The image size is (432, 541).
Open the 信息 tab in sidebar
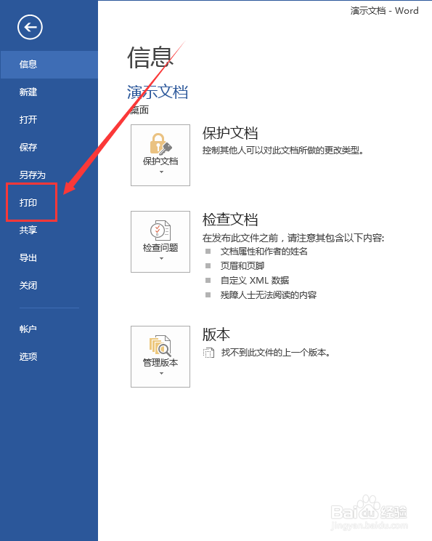pyautogui.click(x=49, y=65)
